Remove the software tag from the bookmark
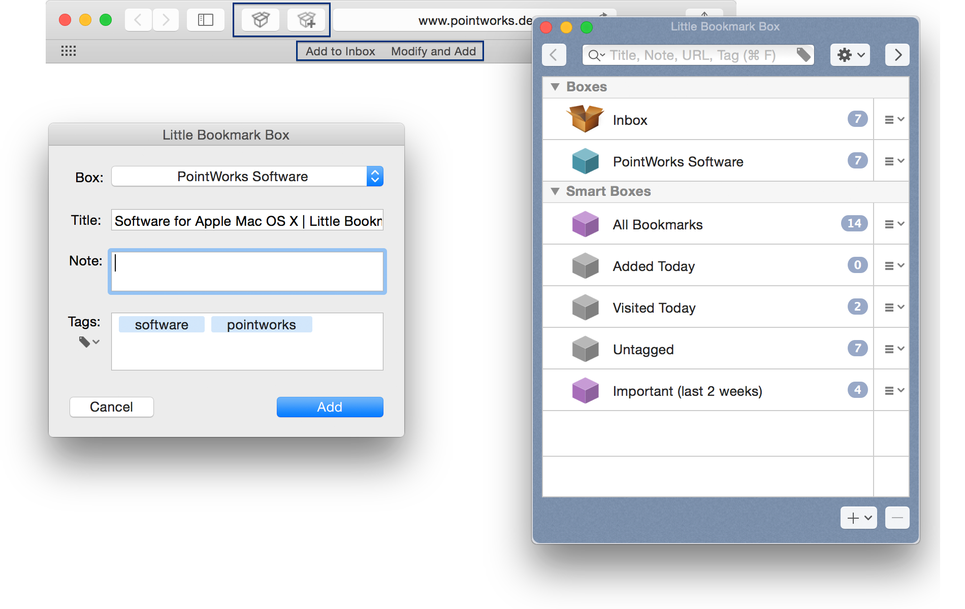 coord(162,324)
